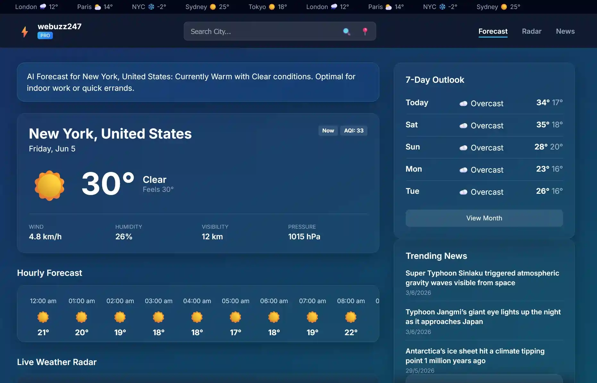Click the sun icon under 03:00 am
Image resolution: width=597 pixels, height=383 pixels.
(158, 317)
